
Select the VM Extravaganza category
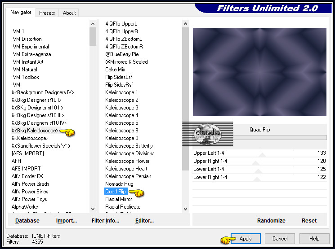[32, 54]
